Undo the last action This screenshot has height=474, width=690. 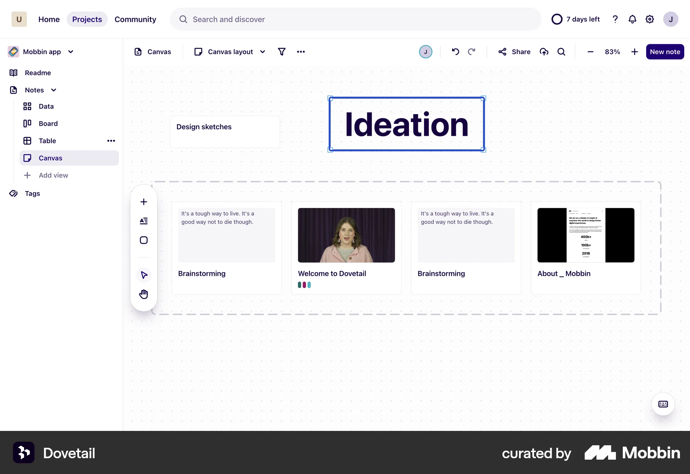click(x=455, y=52)
